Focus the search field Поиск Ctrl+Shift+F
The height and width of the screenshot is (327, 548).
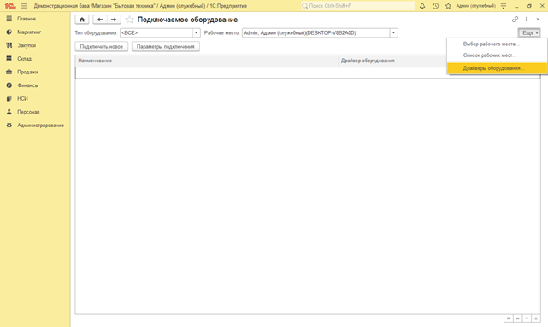click(358, 6)
